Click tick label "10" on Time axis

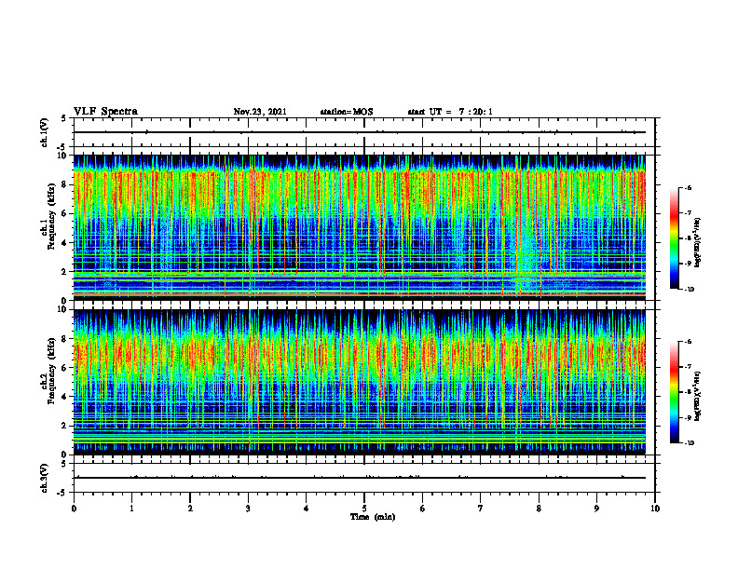pyautogui.click(x=655, y=509)
